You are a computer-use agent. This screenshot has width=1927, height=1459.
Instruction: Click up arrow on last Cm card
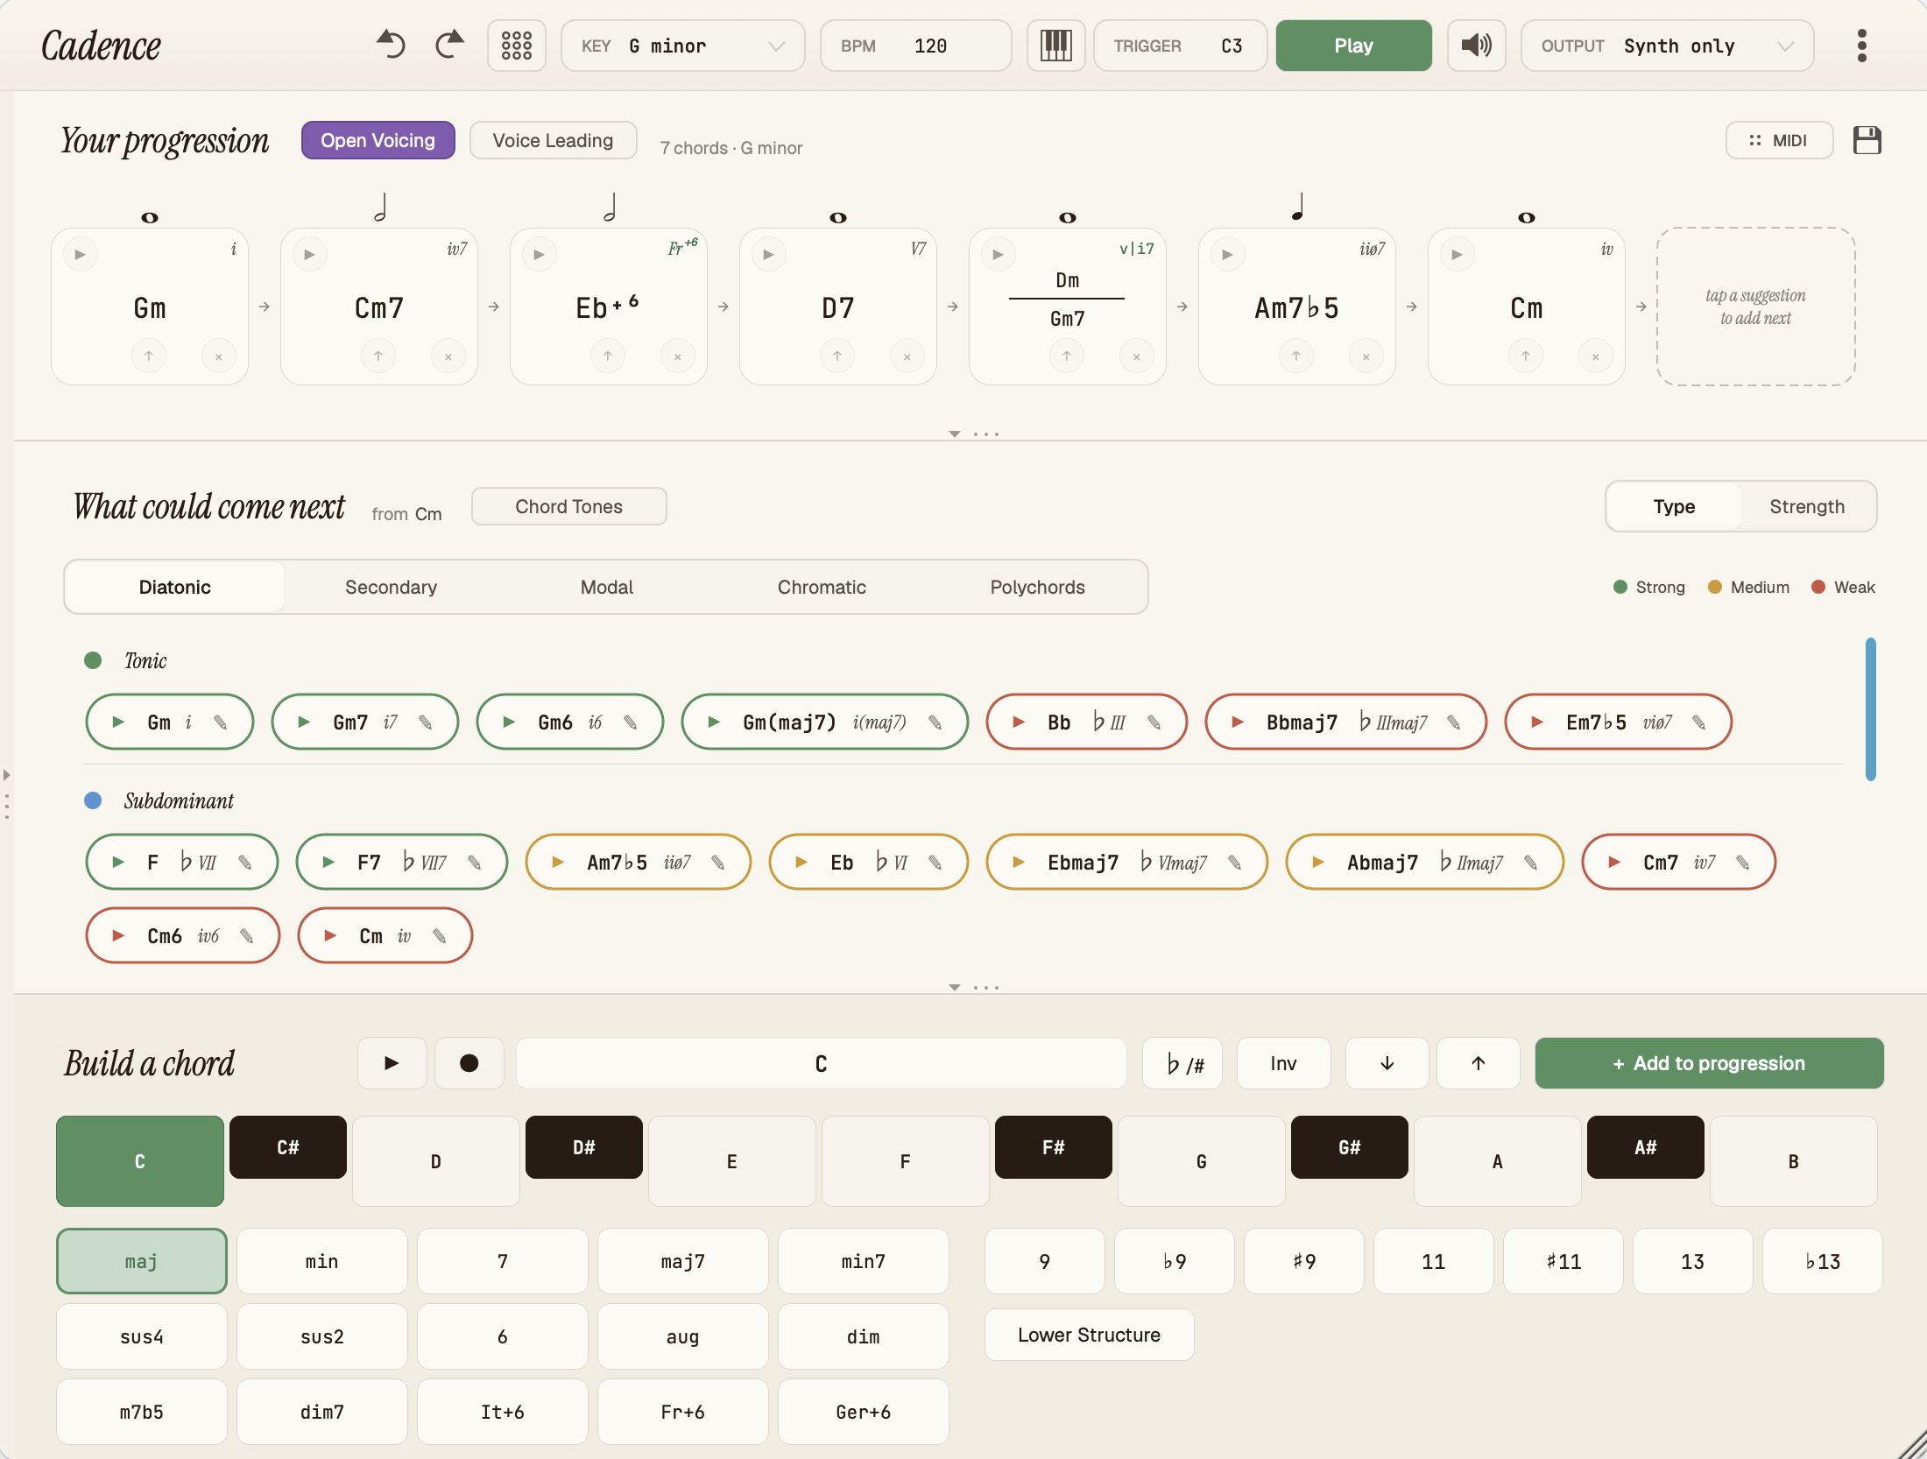click(1526, 356)
